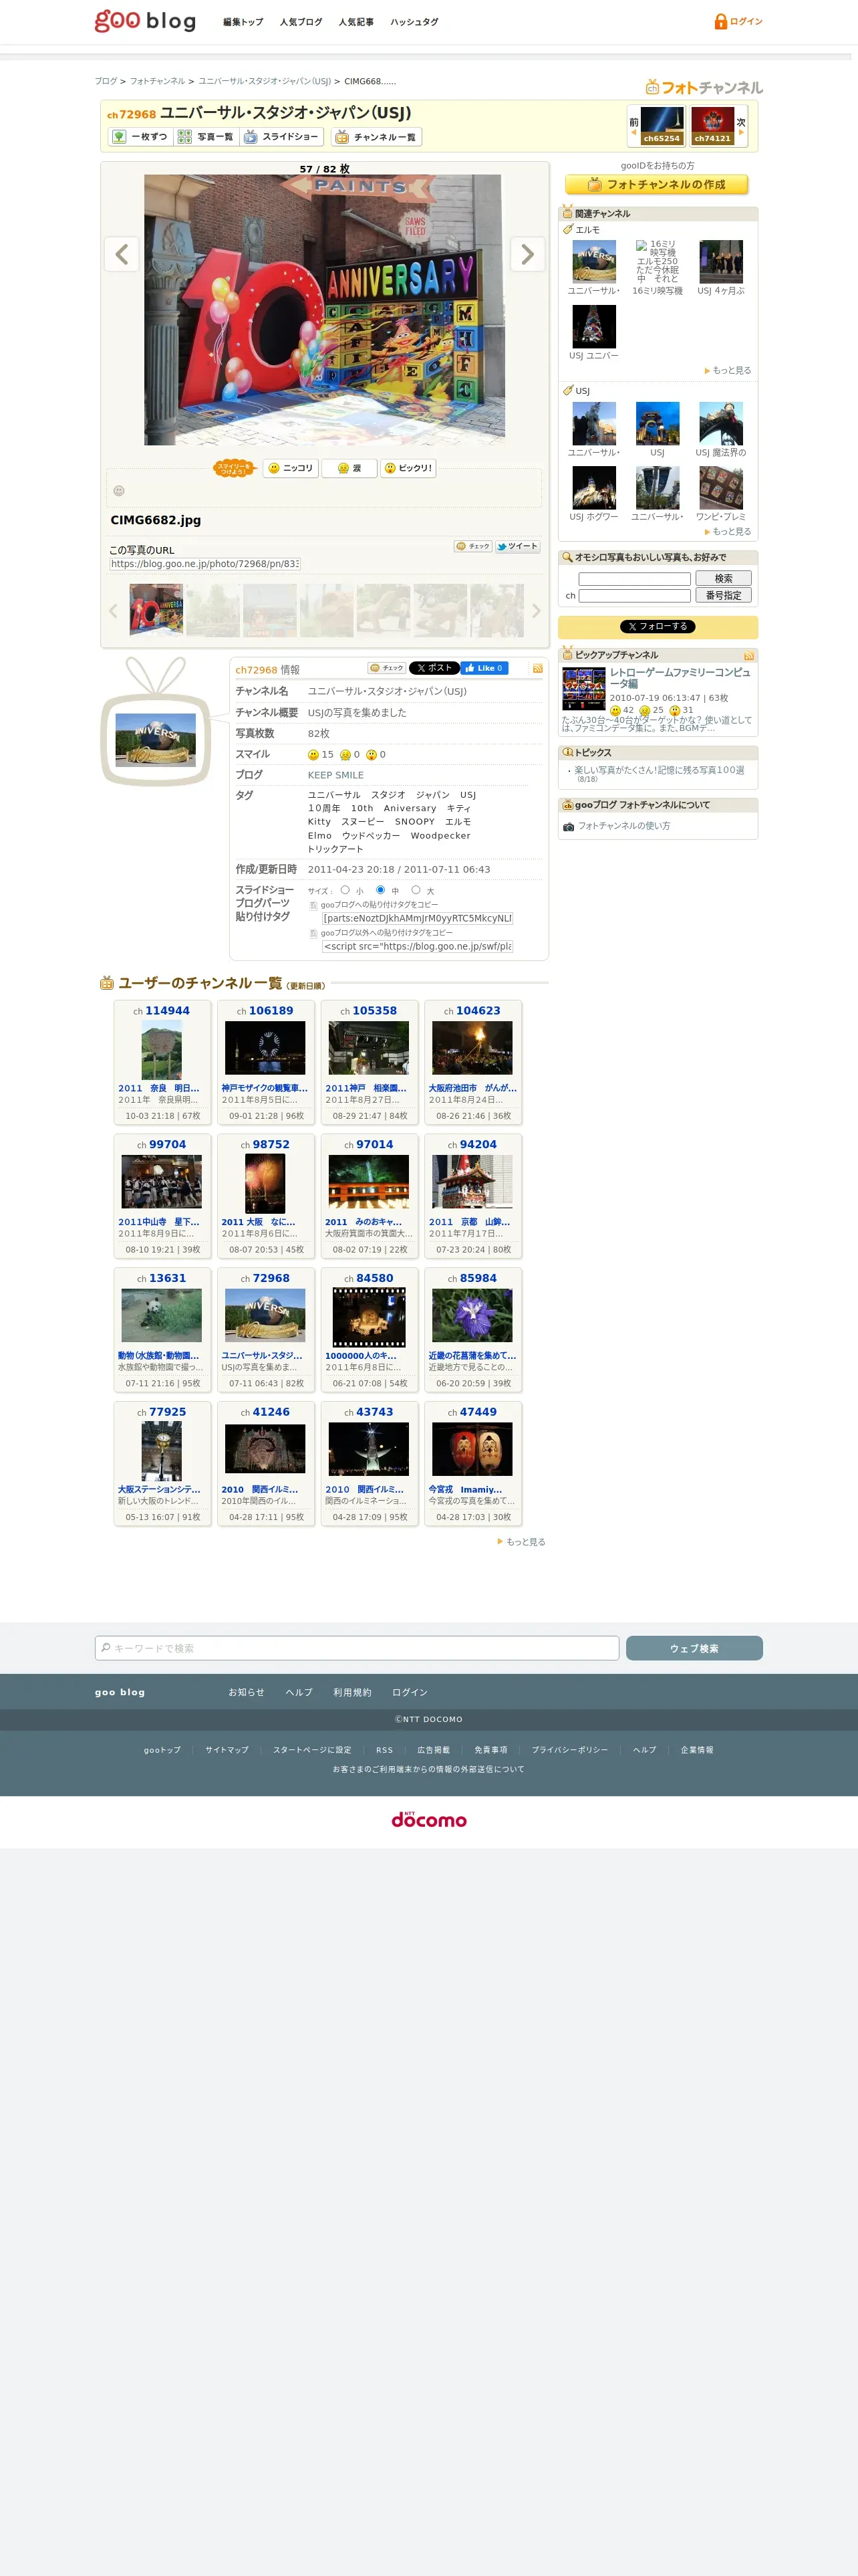Click the goo blog logo
This screenshot has width=858, height=2576.
pos(145,21)
